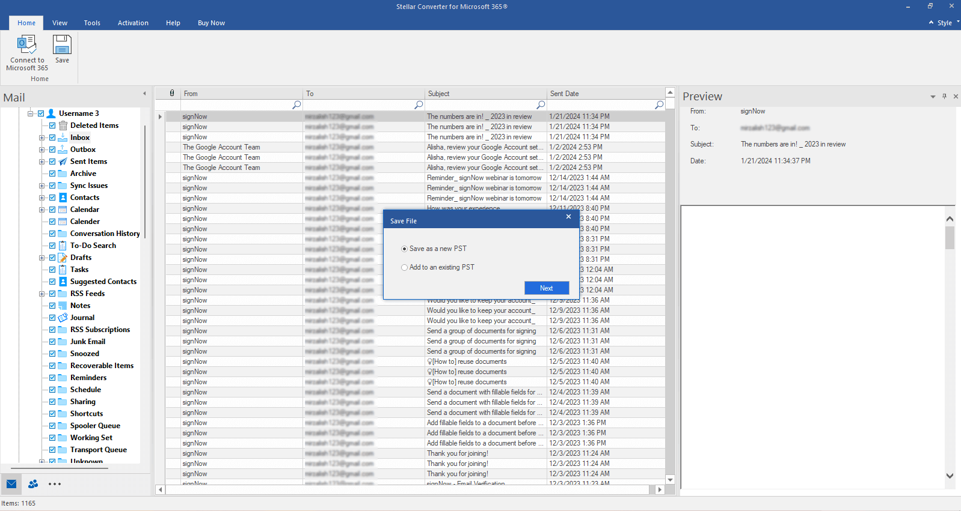This screenshot has width=961, height=511.
Task: Sort by the From column header
Action: (x=242, y=94)
